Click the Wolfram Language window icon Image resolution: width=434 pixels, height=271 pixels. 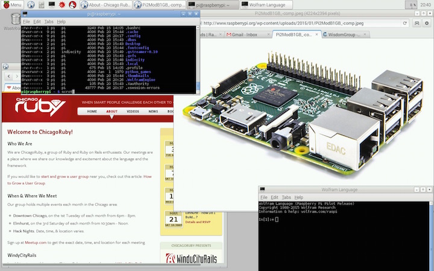coord(262,190)
